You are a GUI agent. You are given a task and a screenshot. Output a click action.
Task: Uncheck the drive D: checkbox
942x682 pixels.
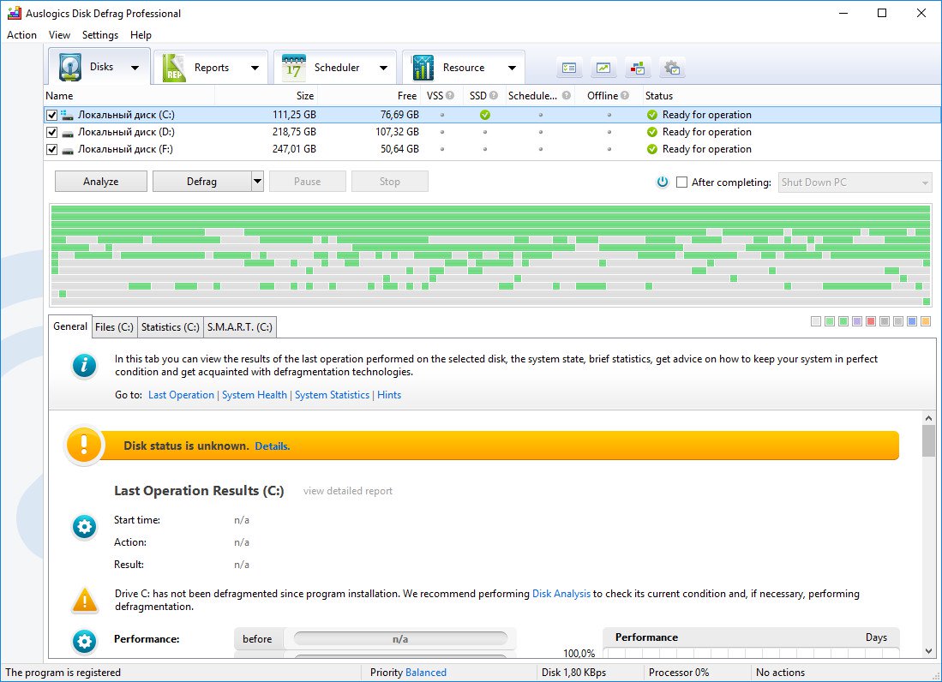click(51, 132)
